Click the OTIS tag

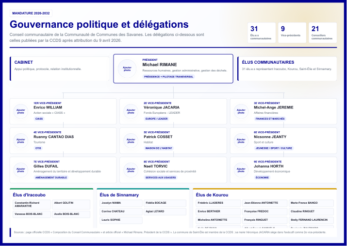[38, 148]
